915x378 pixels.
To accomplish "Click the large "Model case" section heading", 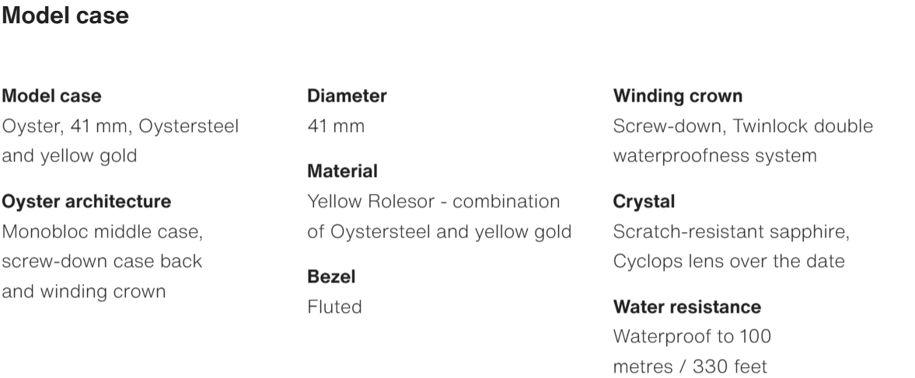I will point(67,16).
